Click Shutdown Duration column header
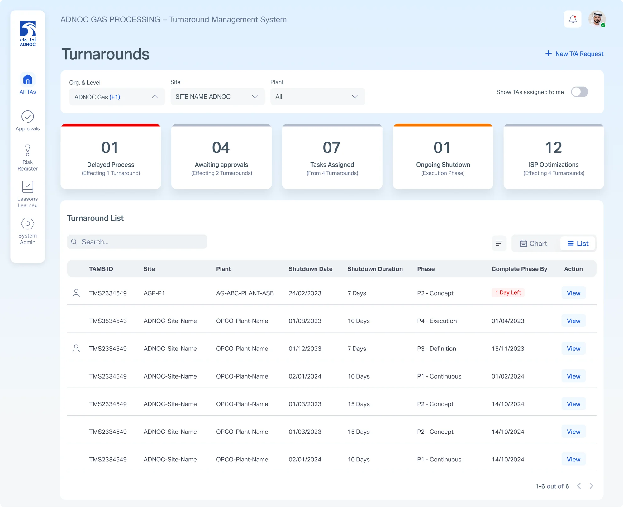The width and height of the screenshot is (623, 507). tap(375, 269)
